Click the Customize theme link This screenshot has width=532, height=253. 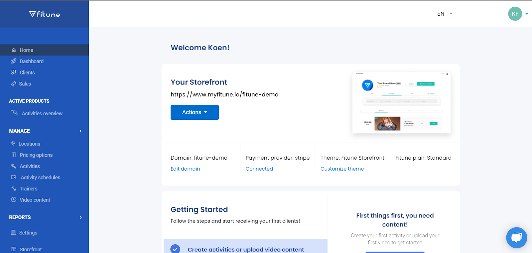(x=342, y=169)
